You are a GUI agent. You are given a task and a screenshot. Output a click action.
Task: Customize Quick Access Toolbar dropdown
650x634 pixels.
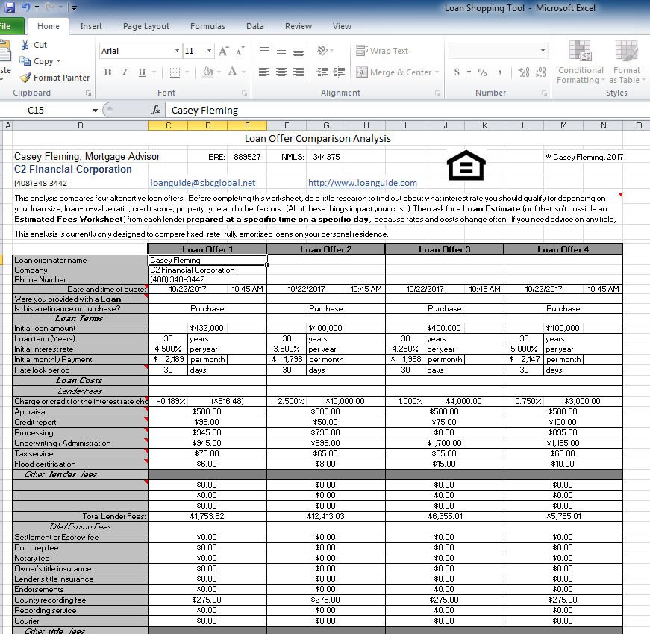[74, 7]
